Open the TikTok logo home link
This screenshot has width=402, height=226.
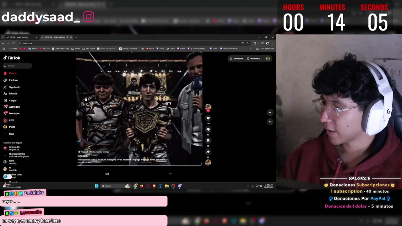tap(12, 58)
